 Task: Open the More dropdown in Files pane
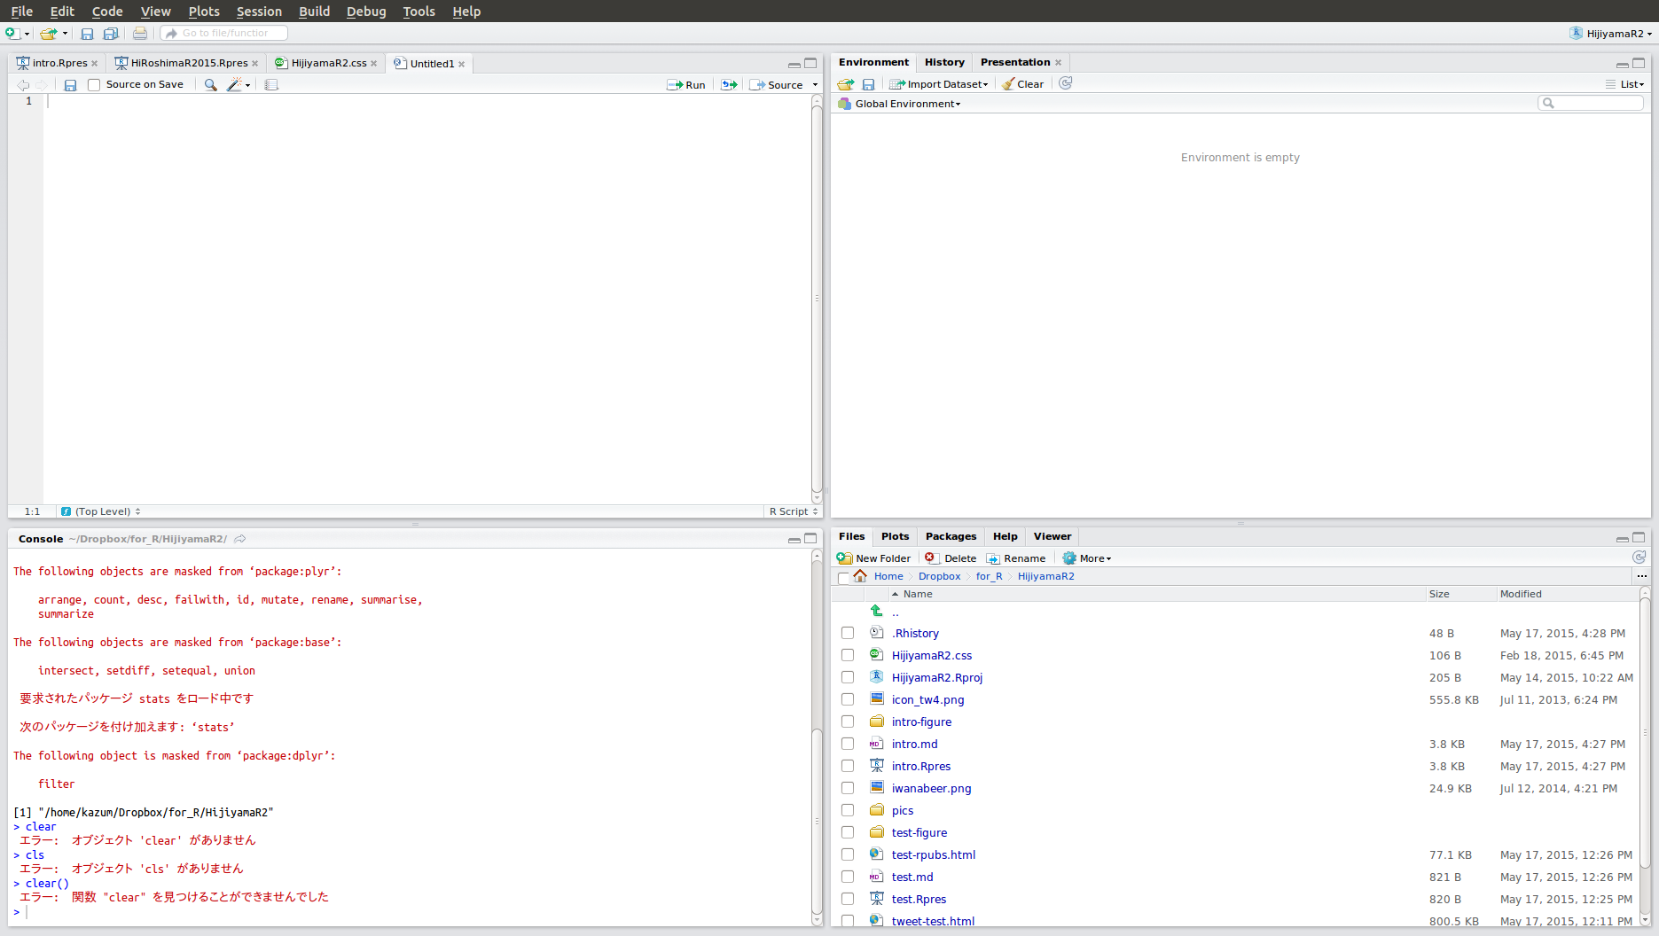[x=1087, y=558]
